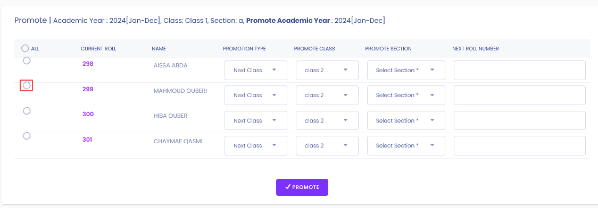Click current roll number 299

pos(88,89)
